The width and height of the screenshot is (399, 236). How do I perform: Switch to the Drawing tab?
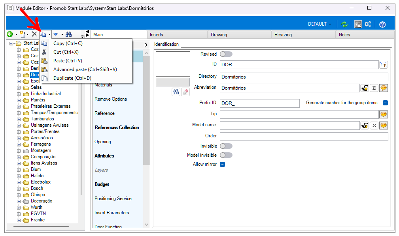219,35
